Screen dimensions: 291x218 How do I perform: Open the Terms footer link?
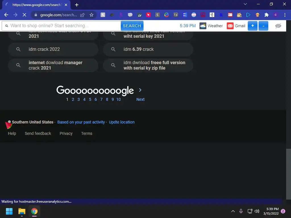87,133
